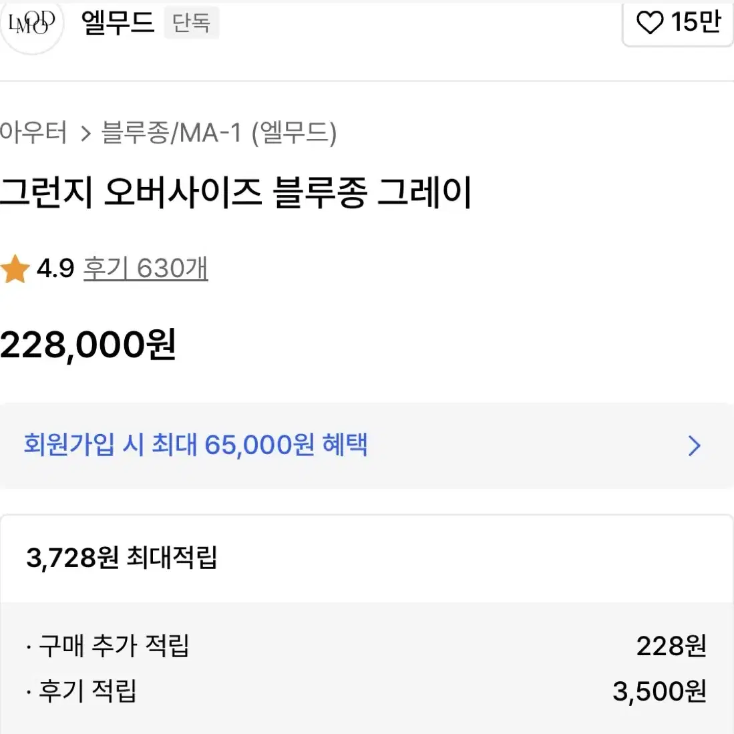
Task: Click the 228,000원 price
Action: pyautogui.click(x=88, y=345)
